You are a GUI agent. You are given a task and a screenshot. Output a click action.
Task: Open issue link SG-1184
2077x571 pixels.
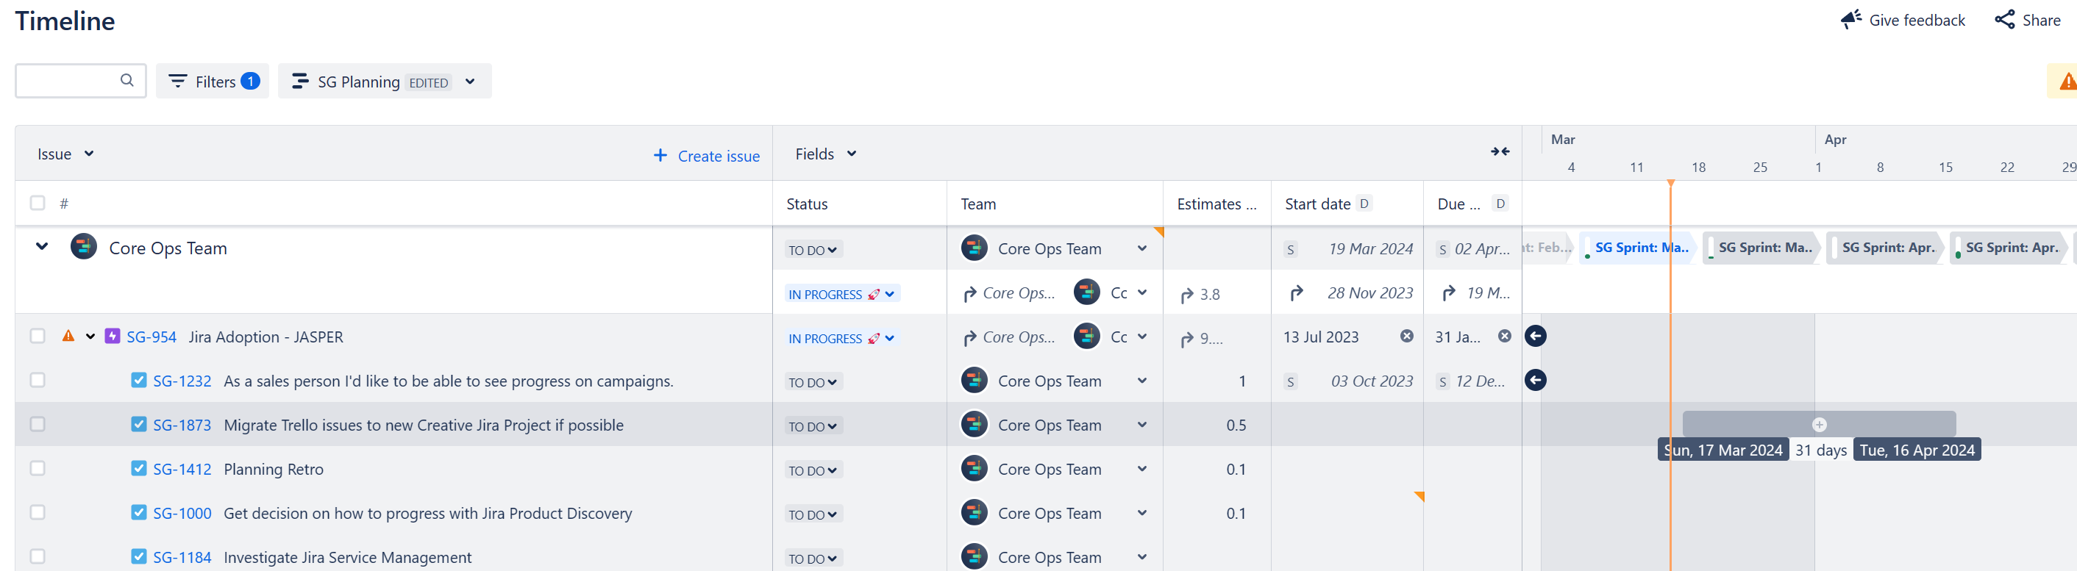click(182, 557)
